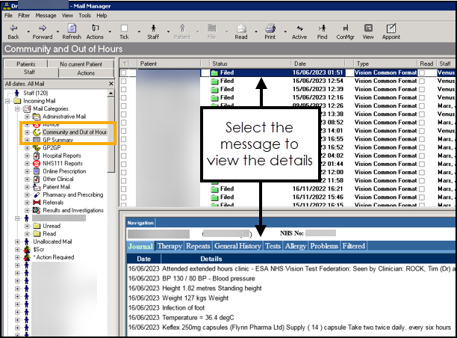Select the Unallocated Mail tree item

[x=52, y=242]
